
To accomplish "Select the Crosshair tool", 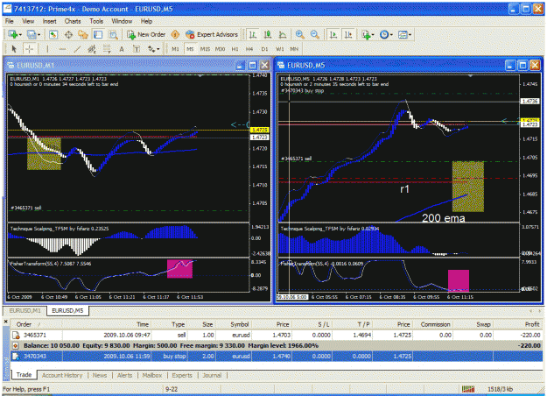I will coord(29,49).
